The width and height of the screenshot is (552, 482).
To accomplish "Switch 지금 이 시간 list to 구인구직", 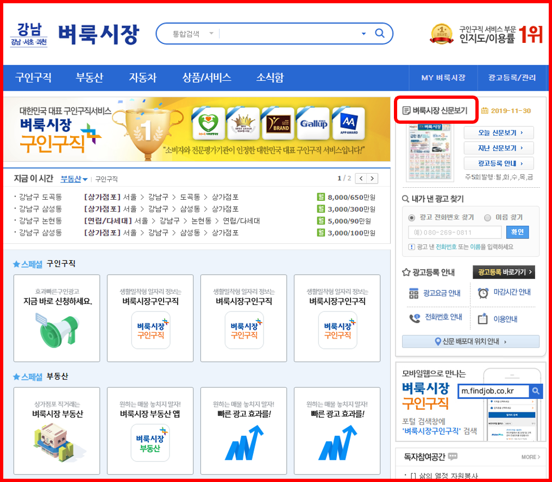I will pos(106,180).
